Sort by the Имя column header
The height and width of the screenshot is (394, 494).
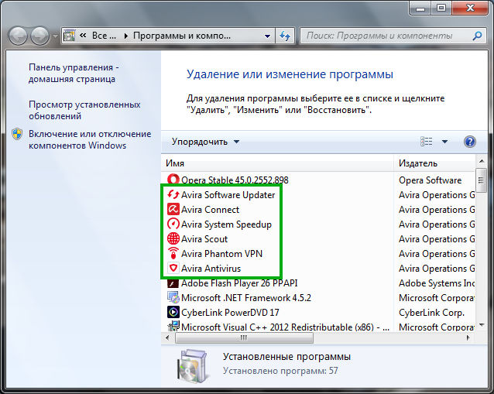(x=277, y=163)
